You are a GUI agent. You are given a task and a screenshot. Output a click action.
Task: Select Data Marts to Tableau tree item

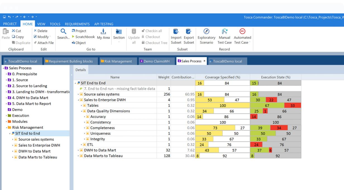tap(38, 157)
